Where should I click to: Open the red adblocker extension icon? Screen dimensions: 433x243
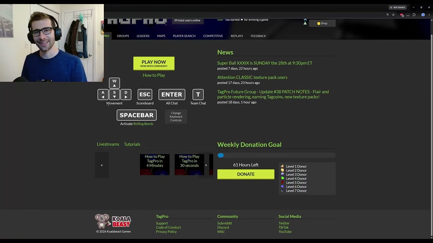coord(402,15)
